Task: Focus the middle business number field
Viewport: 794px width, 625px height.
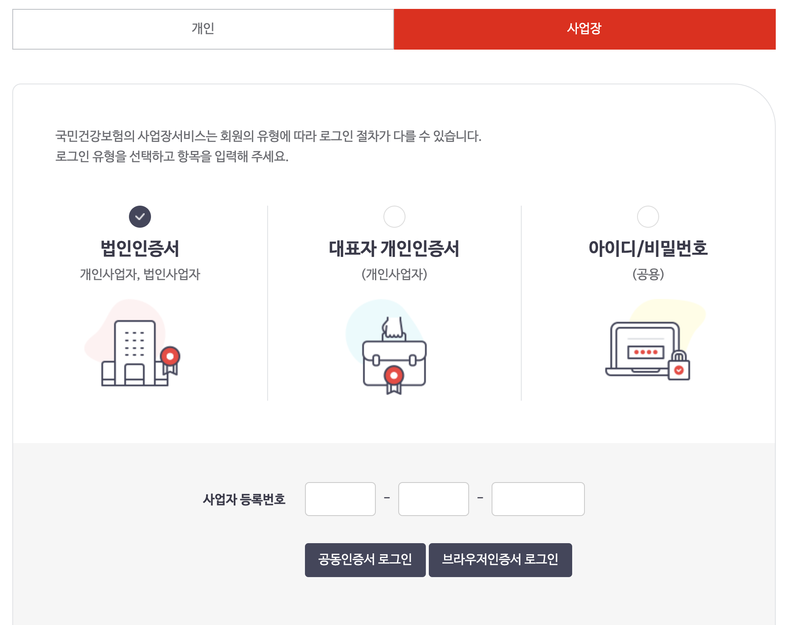Action: pos(433,499)
